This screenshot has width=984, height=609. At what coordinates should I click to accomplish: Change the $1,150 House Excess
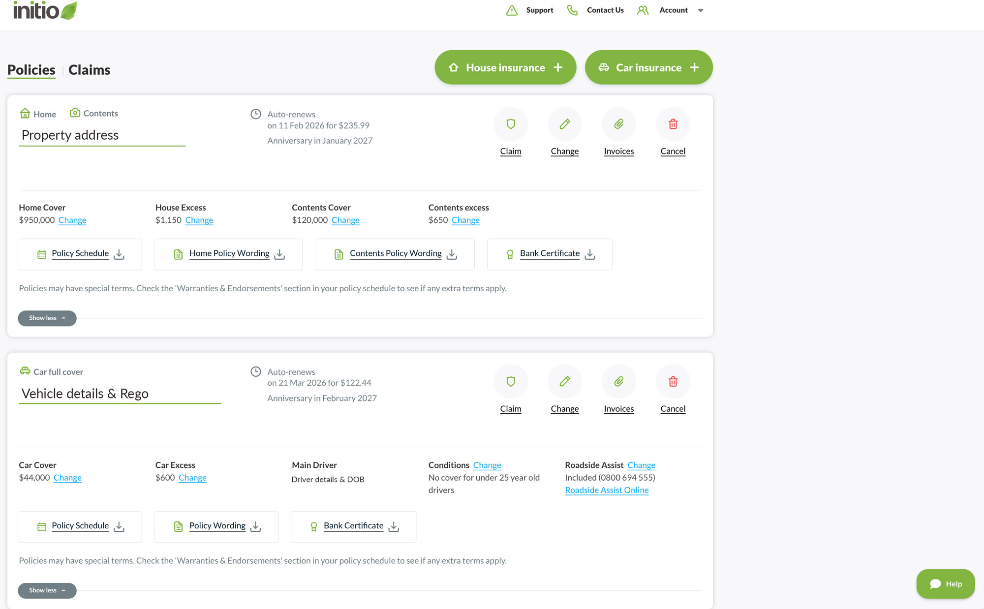point(199,220)
